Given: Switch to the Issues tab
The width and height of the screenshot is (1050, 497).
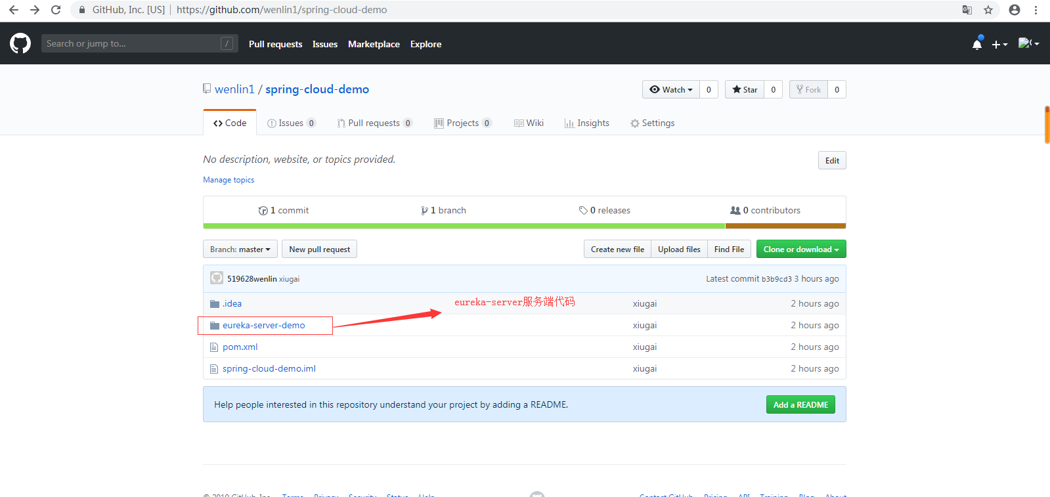Looking at the screenshot, I should [x=292, y=123].
